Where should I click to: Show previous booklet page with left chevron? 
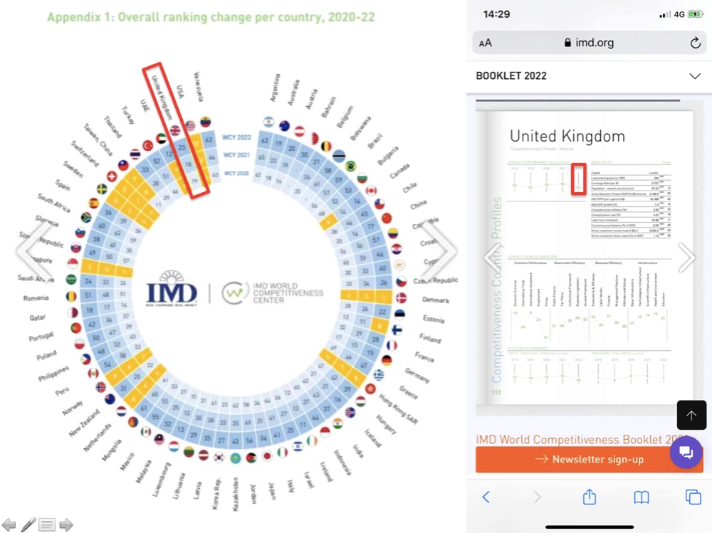(x=493, y=258)
